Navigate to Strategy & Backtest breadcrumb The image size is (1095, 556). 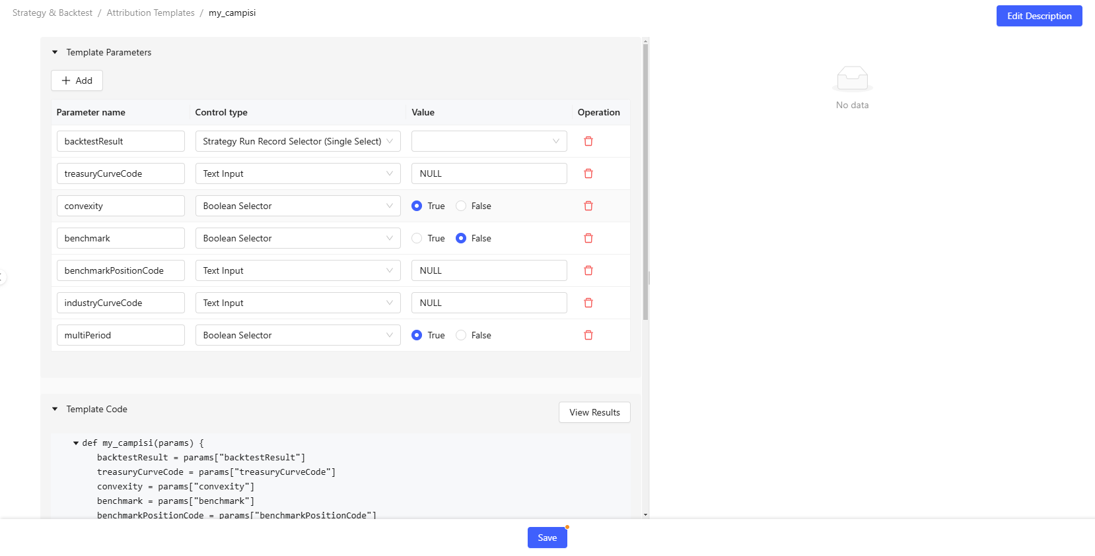tap(52, 13)
